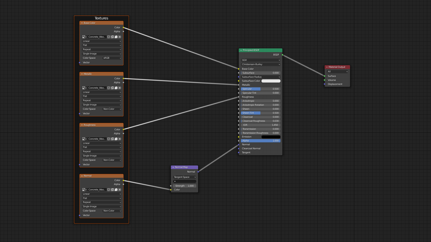Open an image file for the Base Color texture

pyautogui.click(x=117, y=37)
